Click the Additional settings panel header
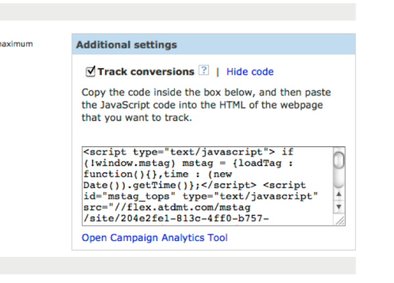Image resolution: width=394 pixels, height=283 pixels. pyautogui.click(x=213, y=45)
